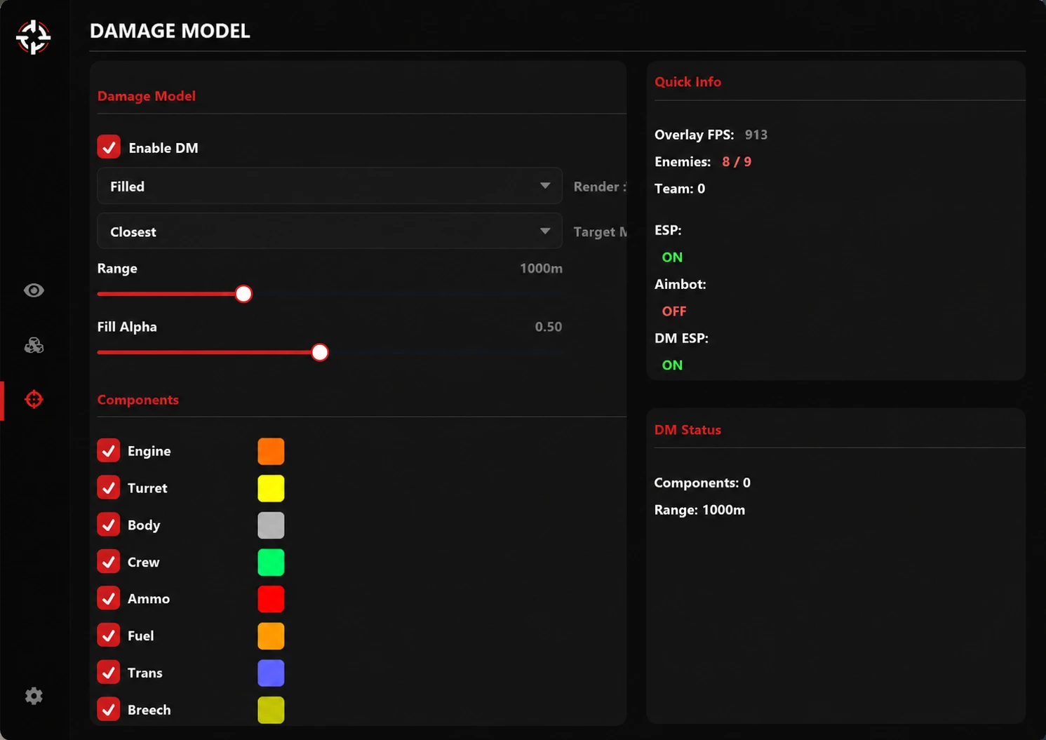Toggle the Enable DM checkbox
Viewport: 1046px width, 740px height.
[109, 147]
